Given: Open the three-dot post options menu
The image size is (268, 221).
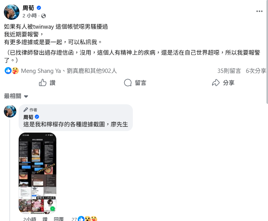Looking at the screenshot, I should tap(259, 11).
